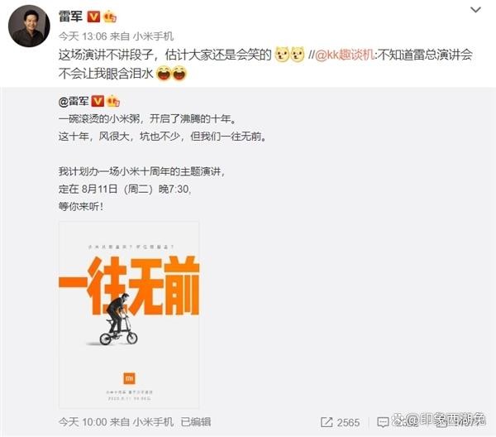Click the thumbs-up crown badge next to the top username
Image resolution: width=496 pixels, height=437 pixels.
pos(110,17)
